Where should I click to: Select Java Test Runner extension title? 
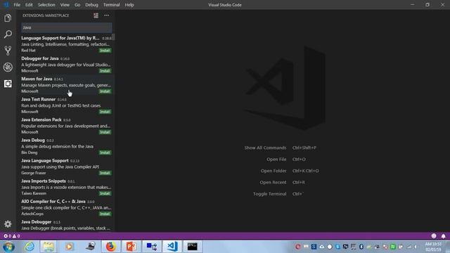tap(39, 99)
